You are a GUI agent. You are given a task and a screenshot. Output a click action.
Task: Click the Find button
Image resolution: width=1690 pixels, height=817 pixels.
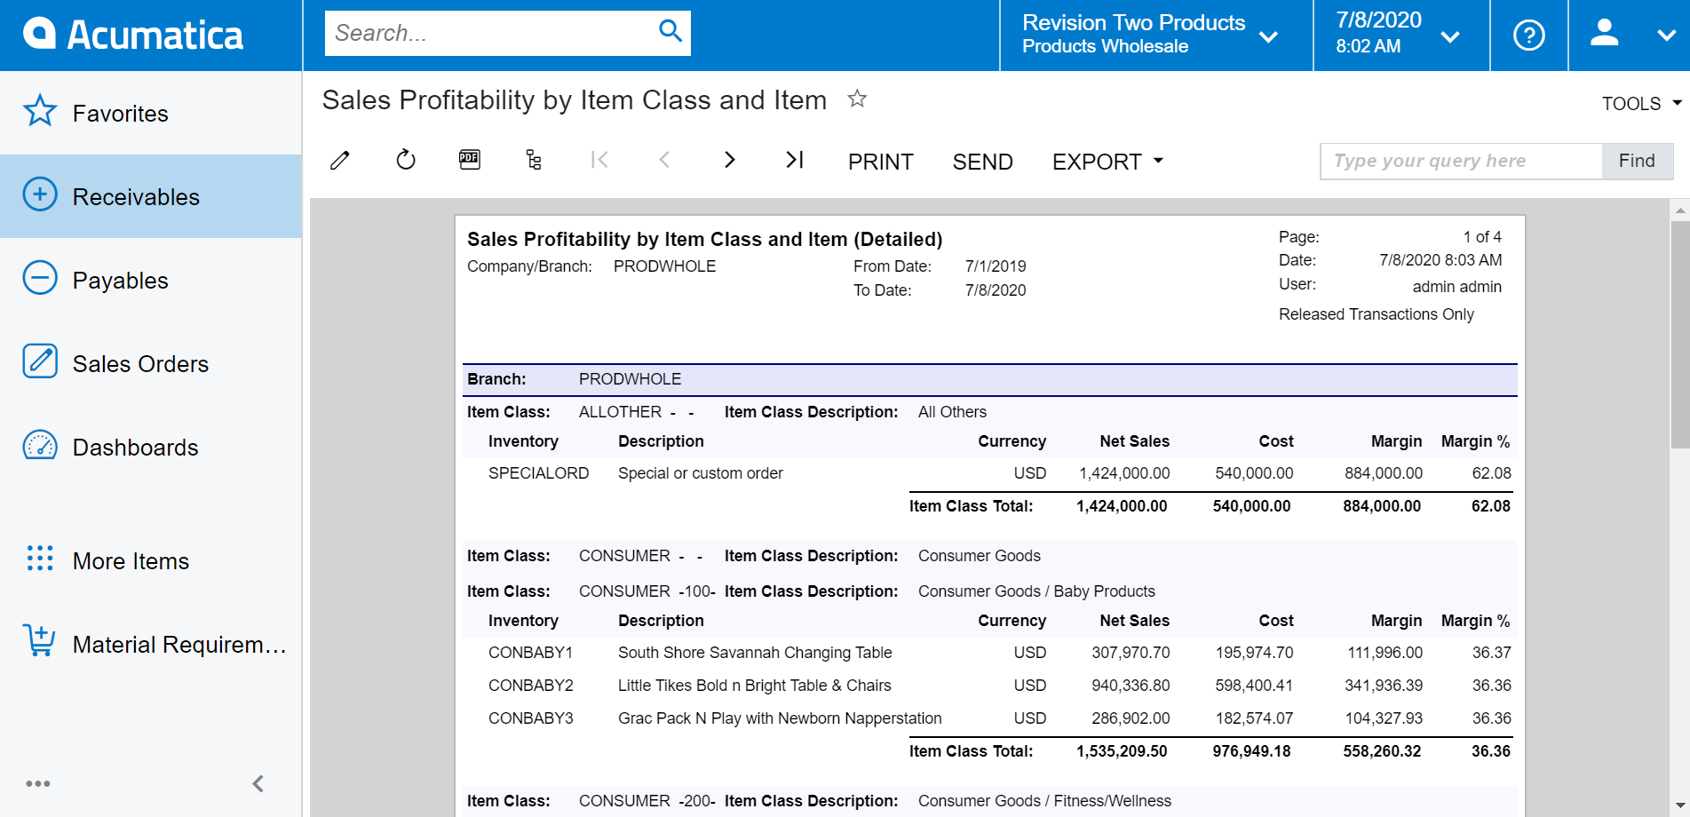pyautogui.click(x=1637, y=161)
